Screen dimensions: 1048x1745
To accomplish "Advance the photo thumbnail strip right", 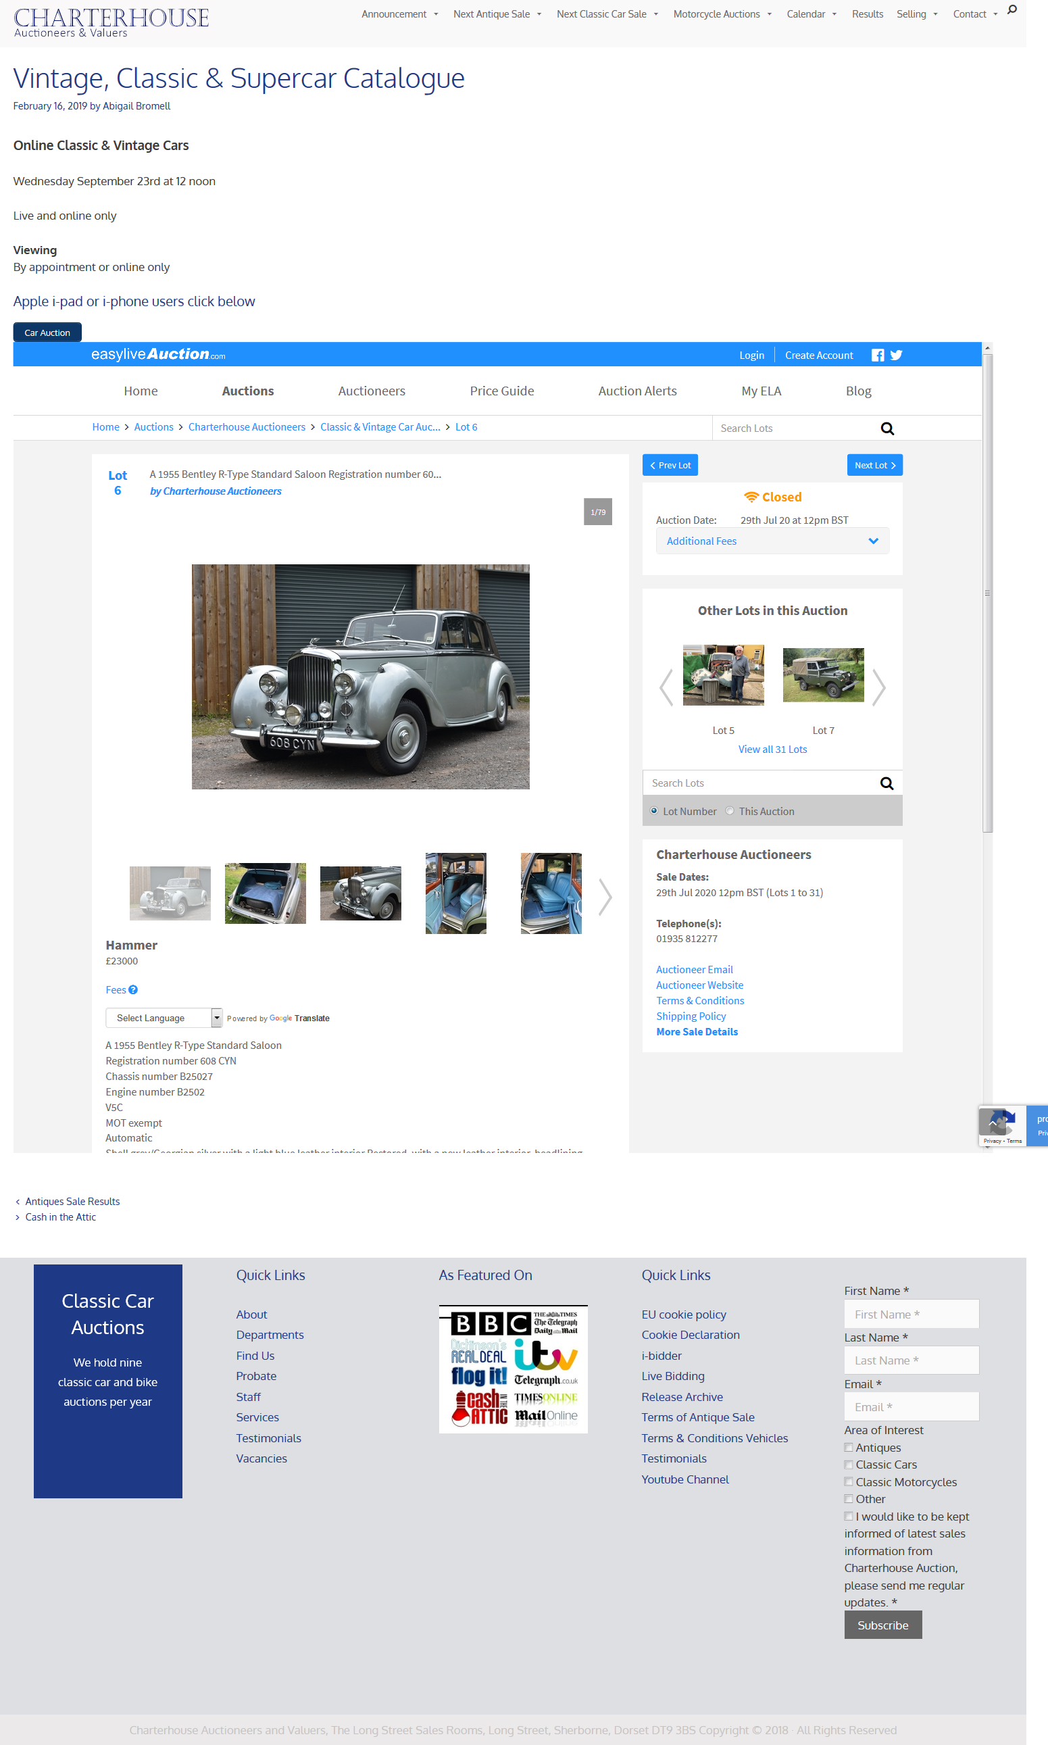I will tap(605, 897).
